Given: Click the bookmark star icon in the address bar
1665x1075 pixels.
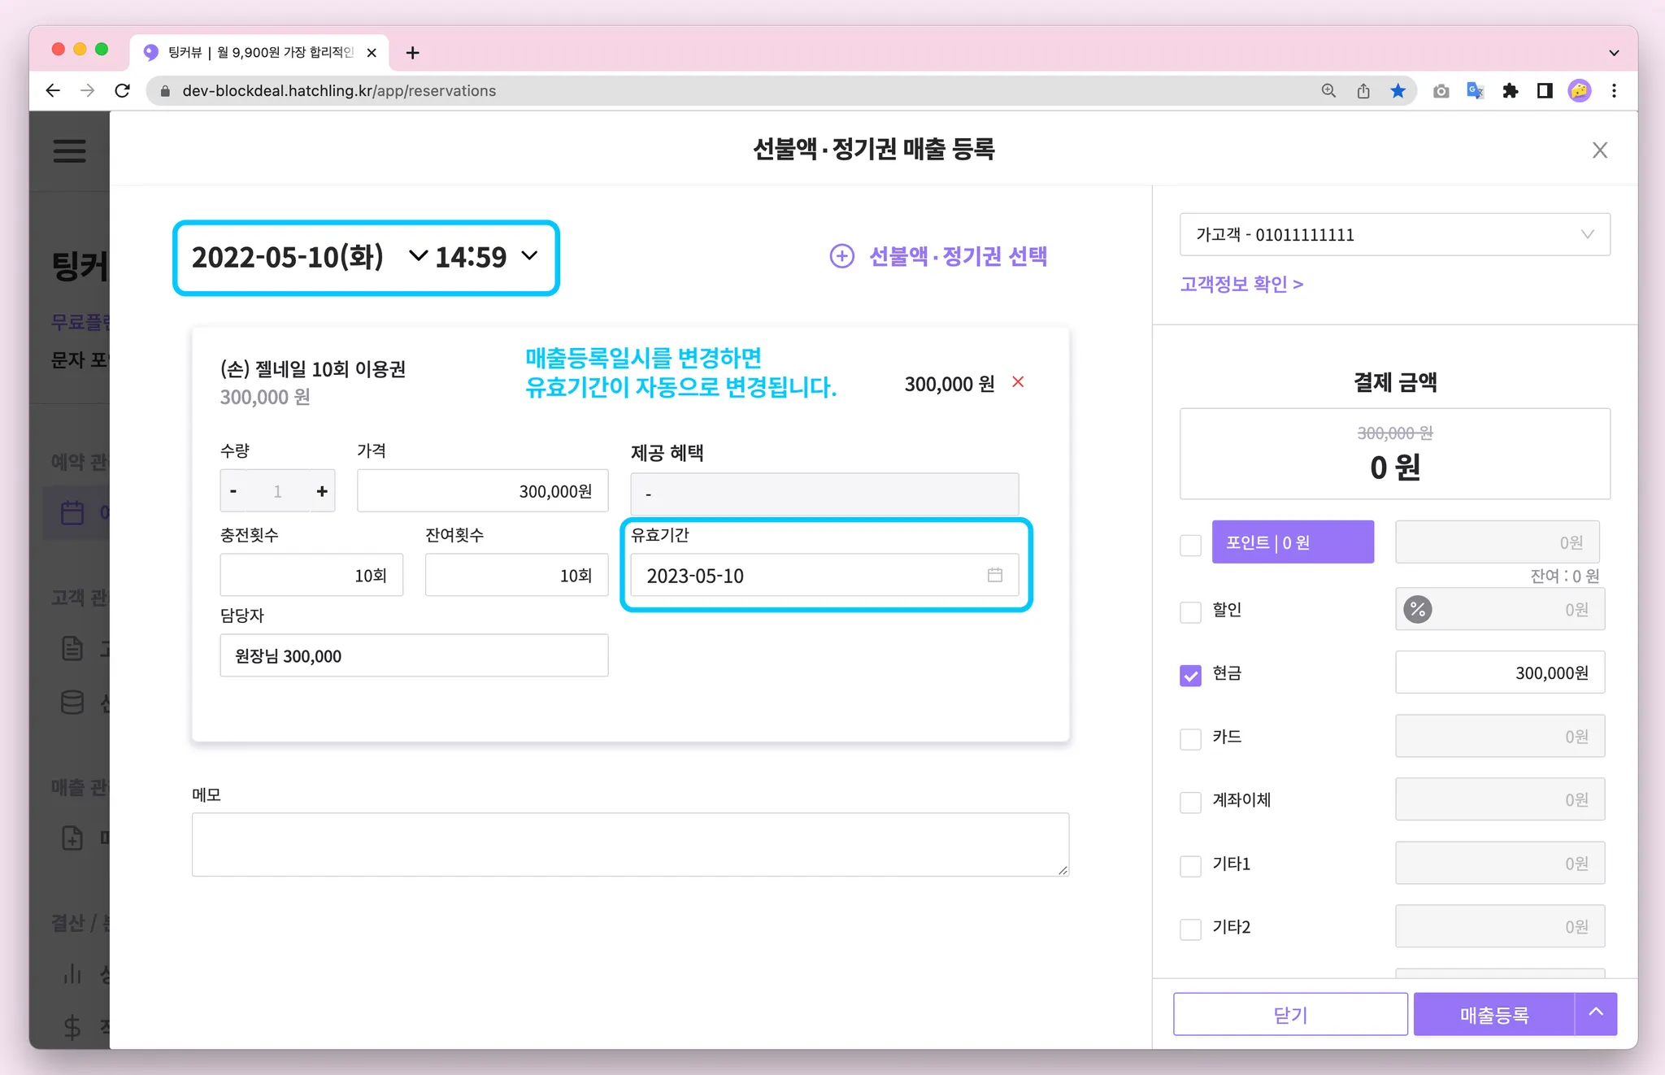Looking at the screenshot, I should pos(1398,91).
